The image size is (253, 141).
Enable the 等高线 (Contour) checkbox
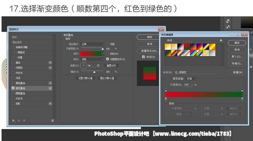coord(15,52)
